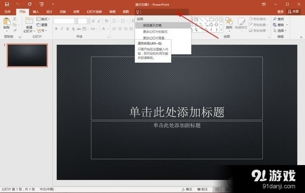Click the Undo arrow icon
Viewport: 305px width, 193px height.
tap(18, 4)
